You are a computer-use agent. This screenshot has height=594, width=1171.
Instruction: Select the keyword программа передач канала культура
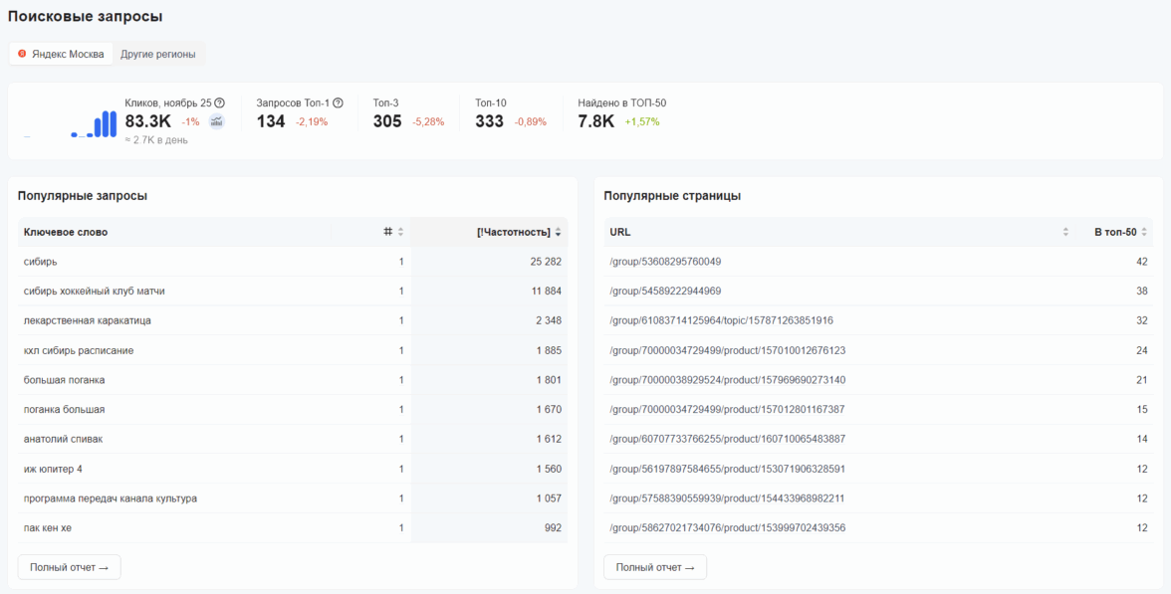(110, 498)
